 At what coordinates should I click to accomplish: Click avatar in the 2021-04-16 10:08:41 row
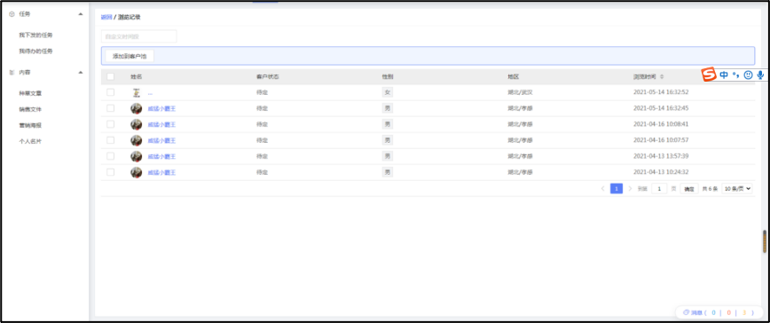(x=136, y=125)
